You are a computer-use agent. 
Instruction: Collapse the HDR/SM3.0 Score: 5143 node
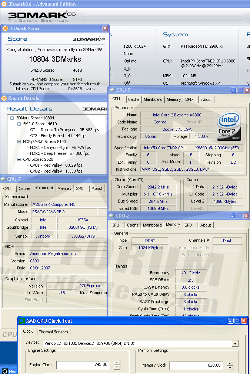pos(19,142)
